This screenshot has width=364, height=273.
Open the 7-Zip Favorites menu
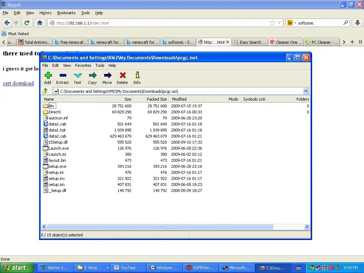tap(83, 65)
